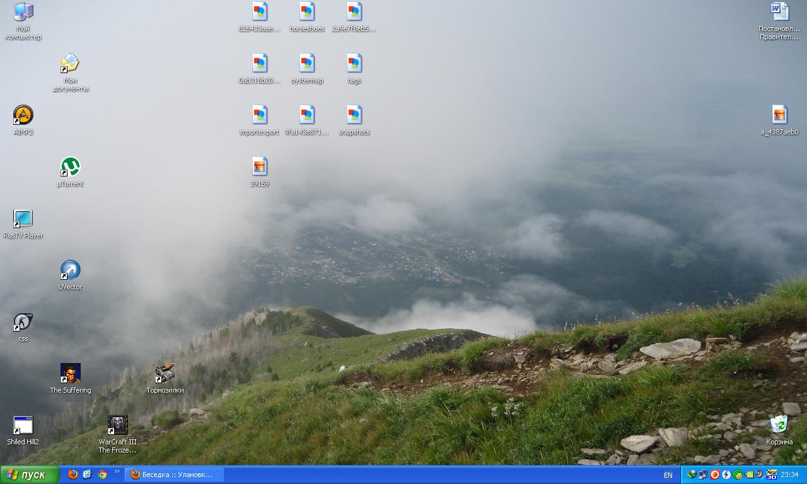Select the css game shortcut
This screenshot has width=807, height=484.
[x=23, y=322]
